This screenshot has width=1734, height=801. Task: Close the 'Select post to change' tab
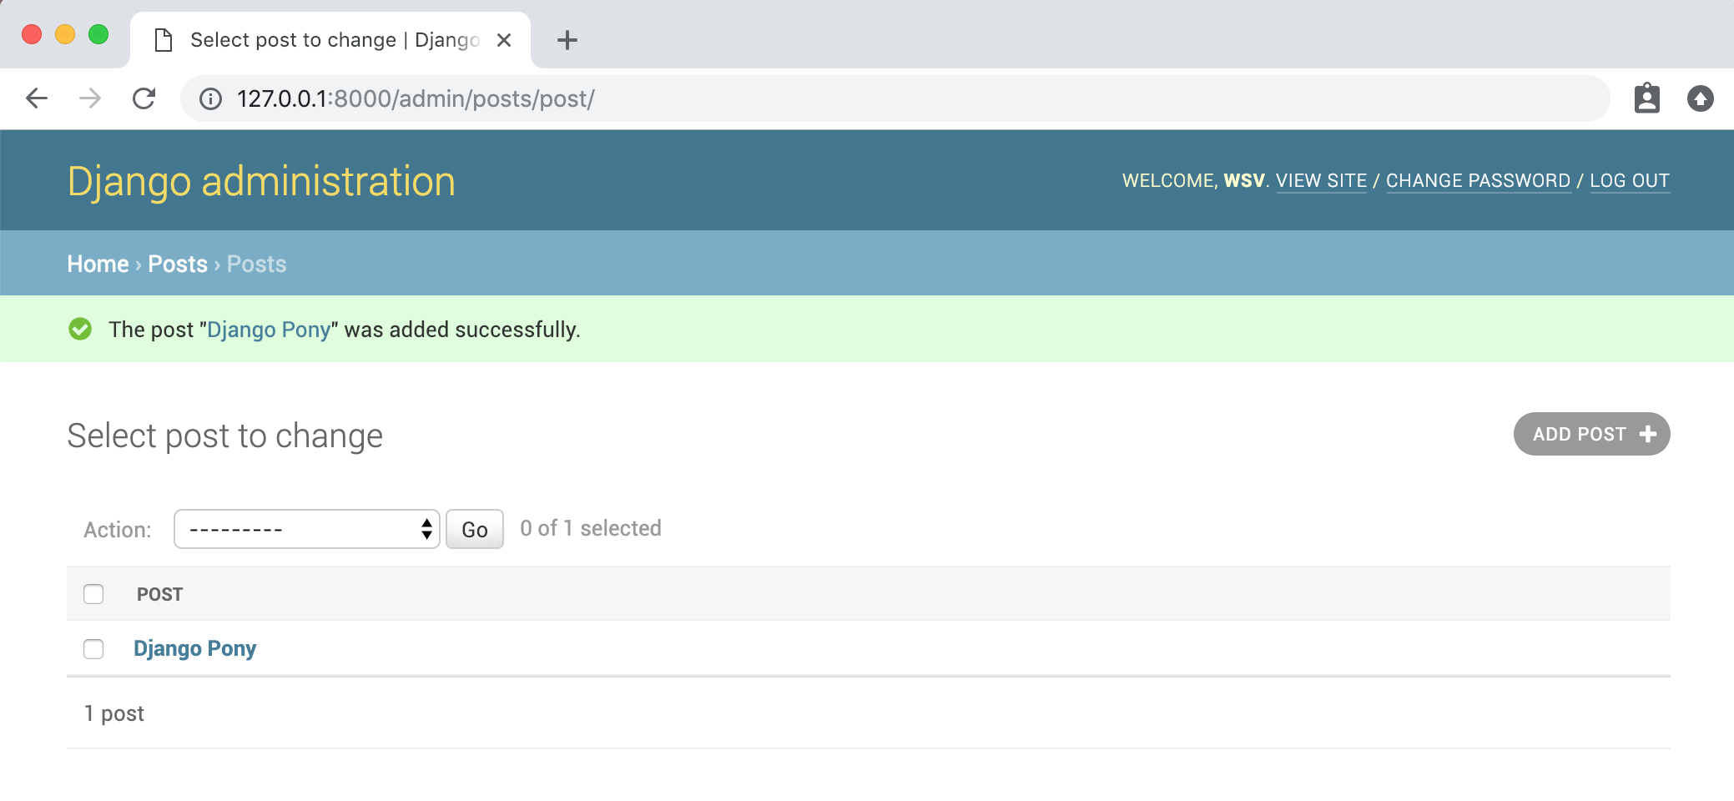[x=504, y=40]
